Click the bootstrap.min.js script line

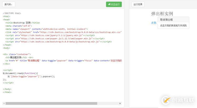tap(59, 42)
